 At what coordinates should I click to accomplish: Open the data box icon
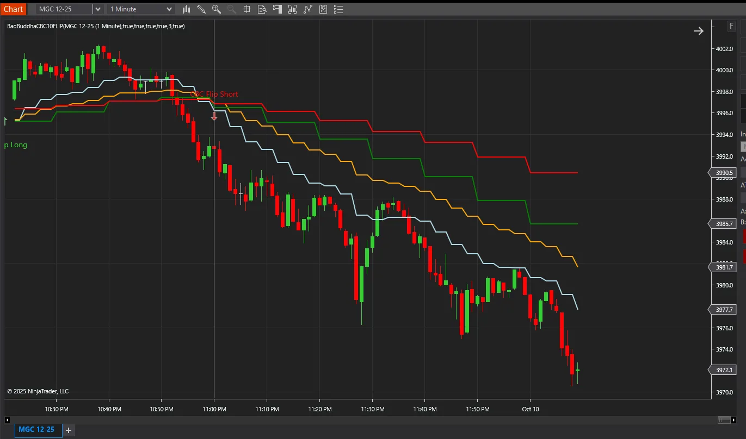coord(262,9)
